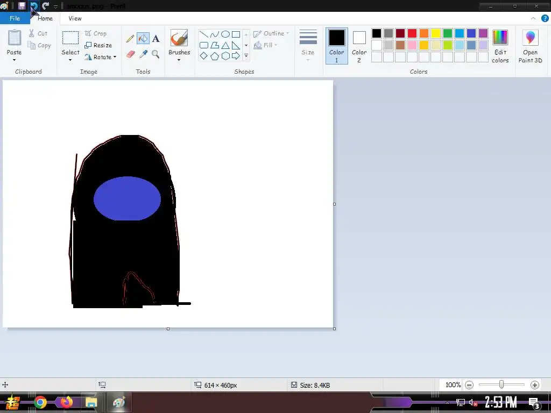Choose the Curve shape
Screen dimensions: 551x413
coord(214,34)
